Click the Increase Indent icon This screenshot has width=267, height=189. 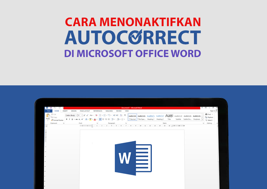(x=117, y=115)
